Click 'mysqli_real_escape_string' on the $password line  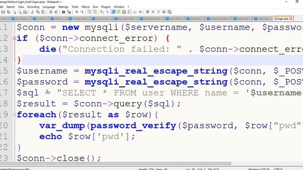[156, 82]
